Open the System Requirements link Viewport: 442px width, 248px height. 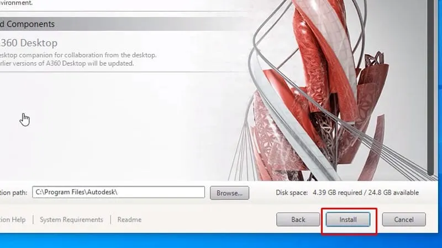pyautogui.click(x=71, y=219)
